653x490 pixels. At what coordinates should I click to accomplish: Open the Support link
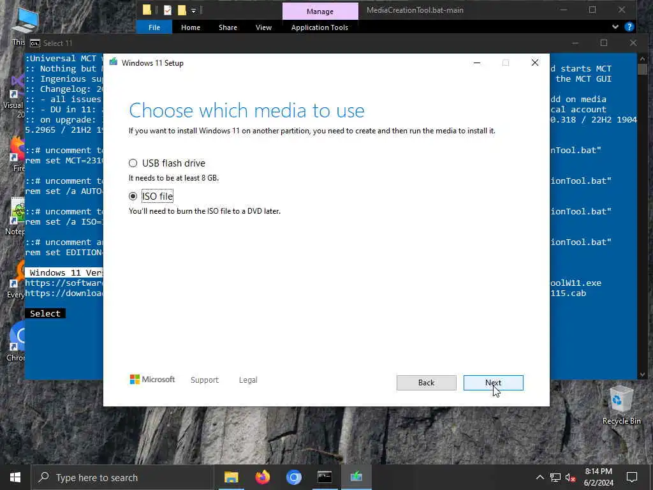[x=205, y=380]
